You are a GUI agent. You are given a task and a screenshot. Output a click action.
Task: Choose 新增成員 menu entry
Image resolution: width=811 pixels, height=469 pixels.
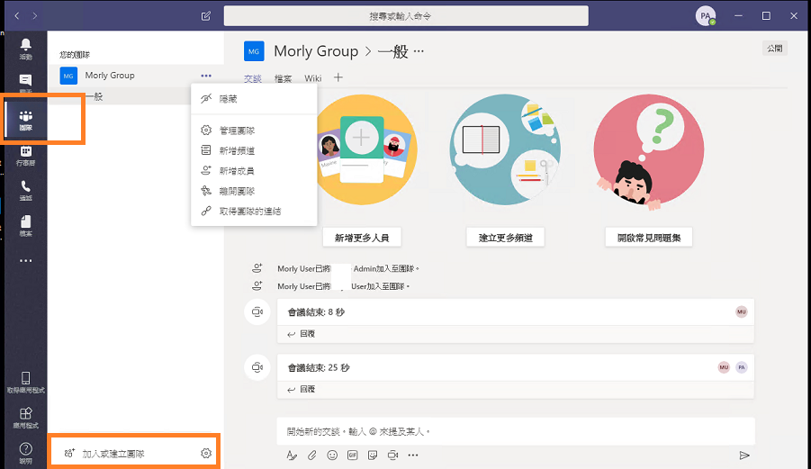[254, 171]
